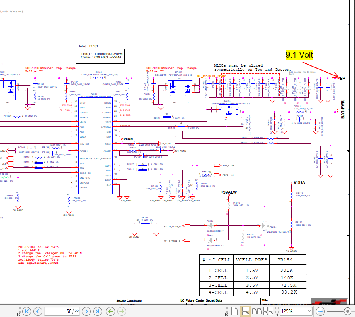Select two pages facing layout
355x317 pixels.
tap(257, 311)
